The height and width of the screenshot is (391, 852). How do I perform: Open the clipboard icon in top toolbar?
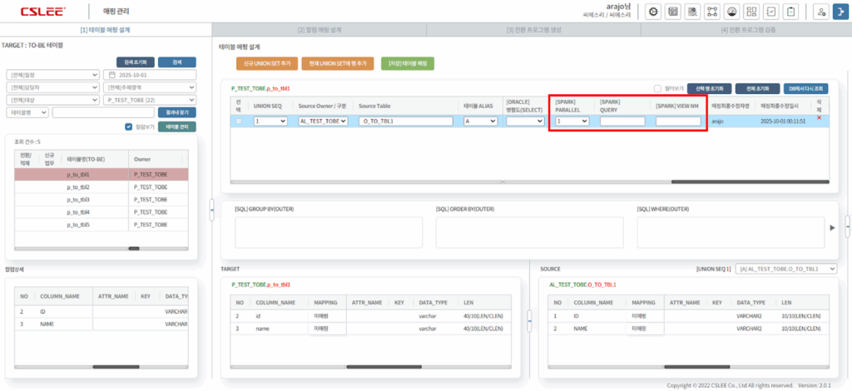pos(791,12)
